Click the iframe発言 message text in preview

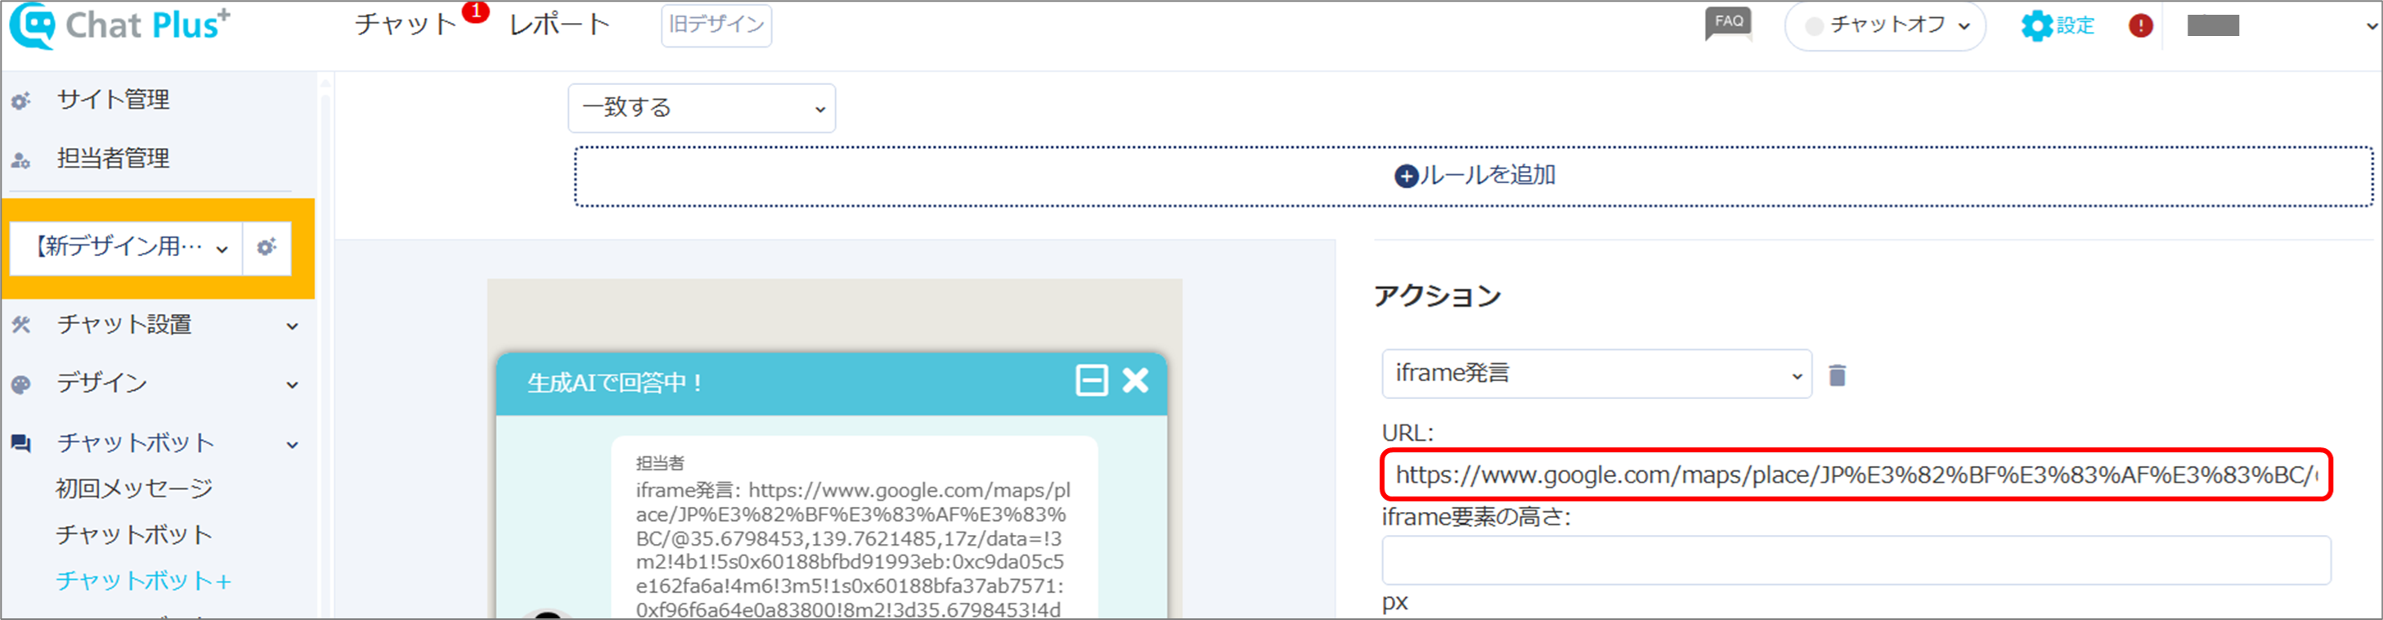coord(853,550)
